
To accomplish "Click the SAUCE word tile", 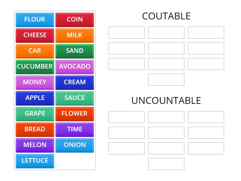I will click(75, 98).
